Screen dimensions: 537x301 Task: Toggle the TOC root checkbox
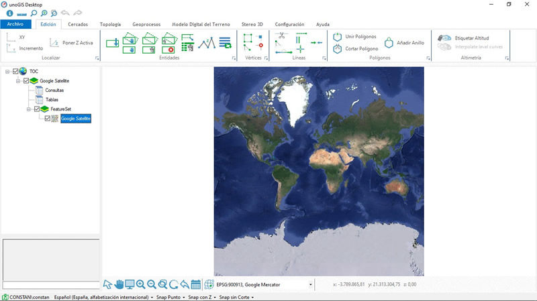(x=15, y=71)
